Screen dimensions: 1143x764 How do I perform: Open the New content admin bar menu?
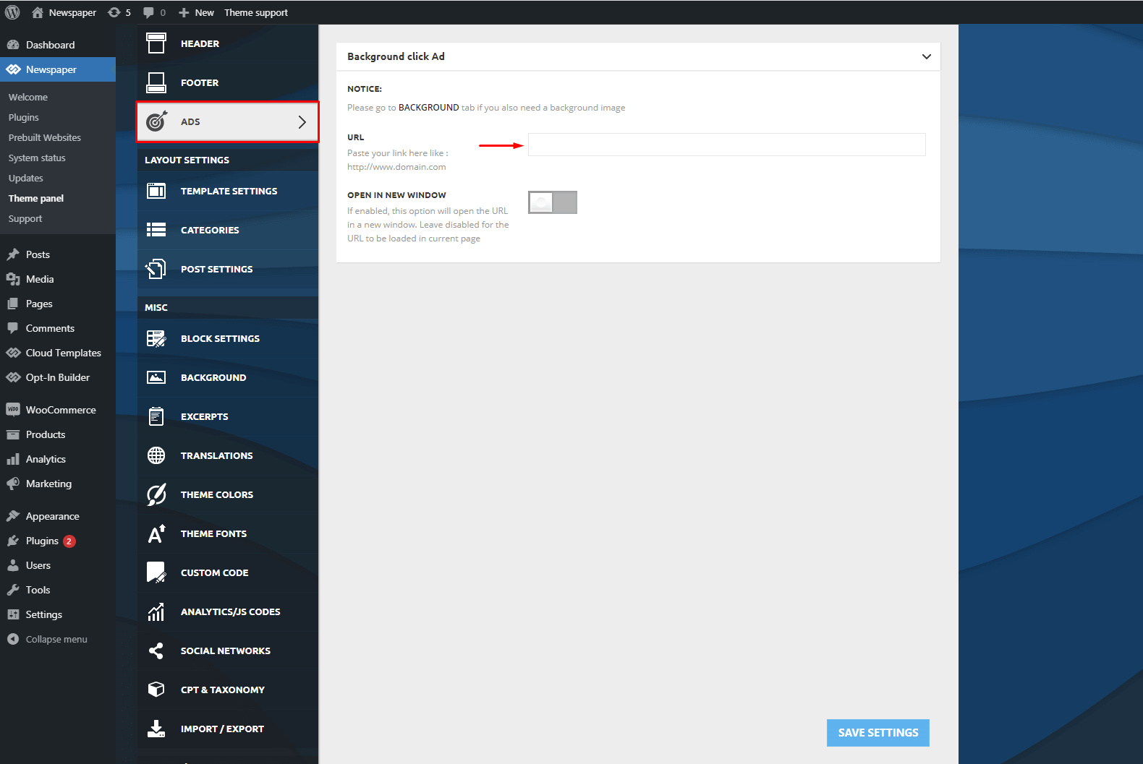196,12
